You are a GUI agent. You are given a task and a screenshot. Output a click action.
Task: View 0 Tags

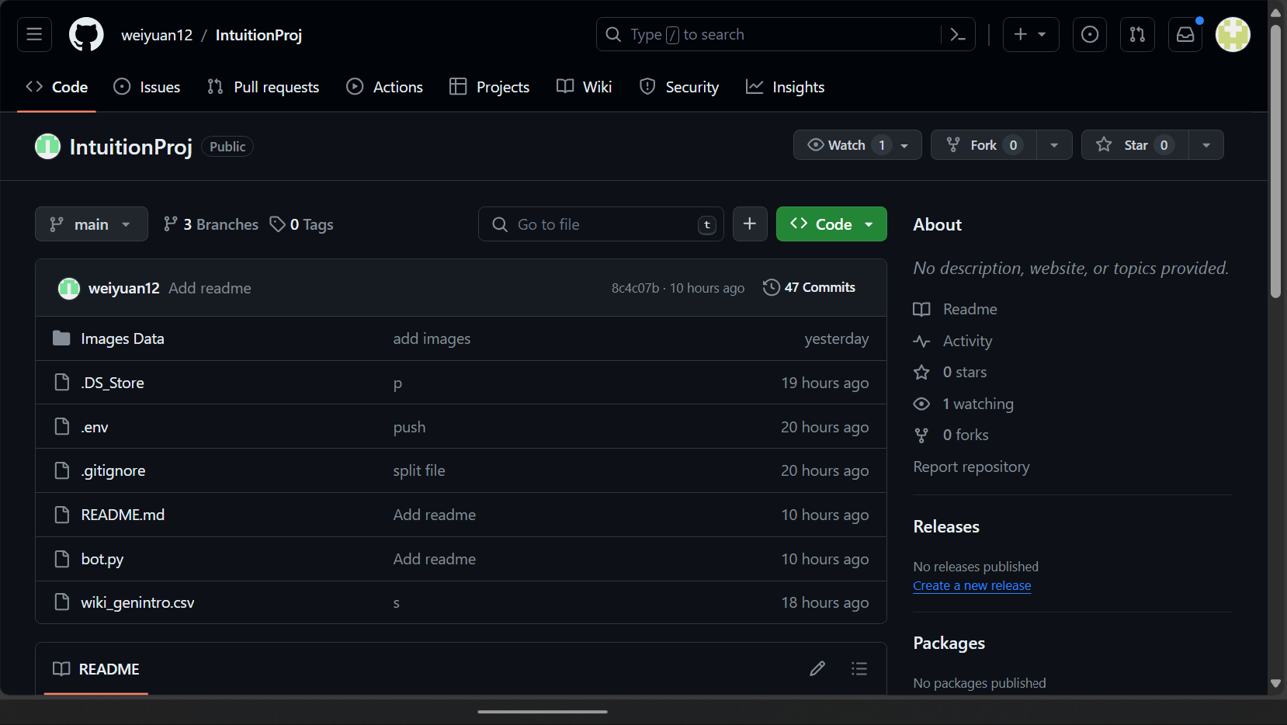click(x=302, y=224)
